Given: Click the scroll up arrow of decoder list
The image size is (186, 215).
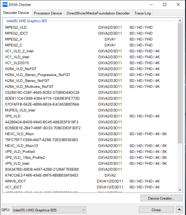Looking at the screenshot, I should click(x=180, y=21).
